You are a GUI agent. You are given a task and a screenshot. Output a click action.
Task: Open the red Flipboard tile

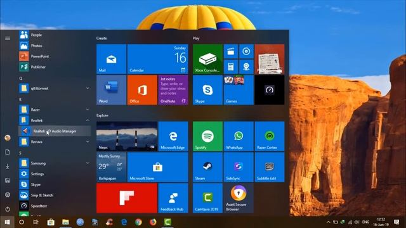127,198
